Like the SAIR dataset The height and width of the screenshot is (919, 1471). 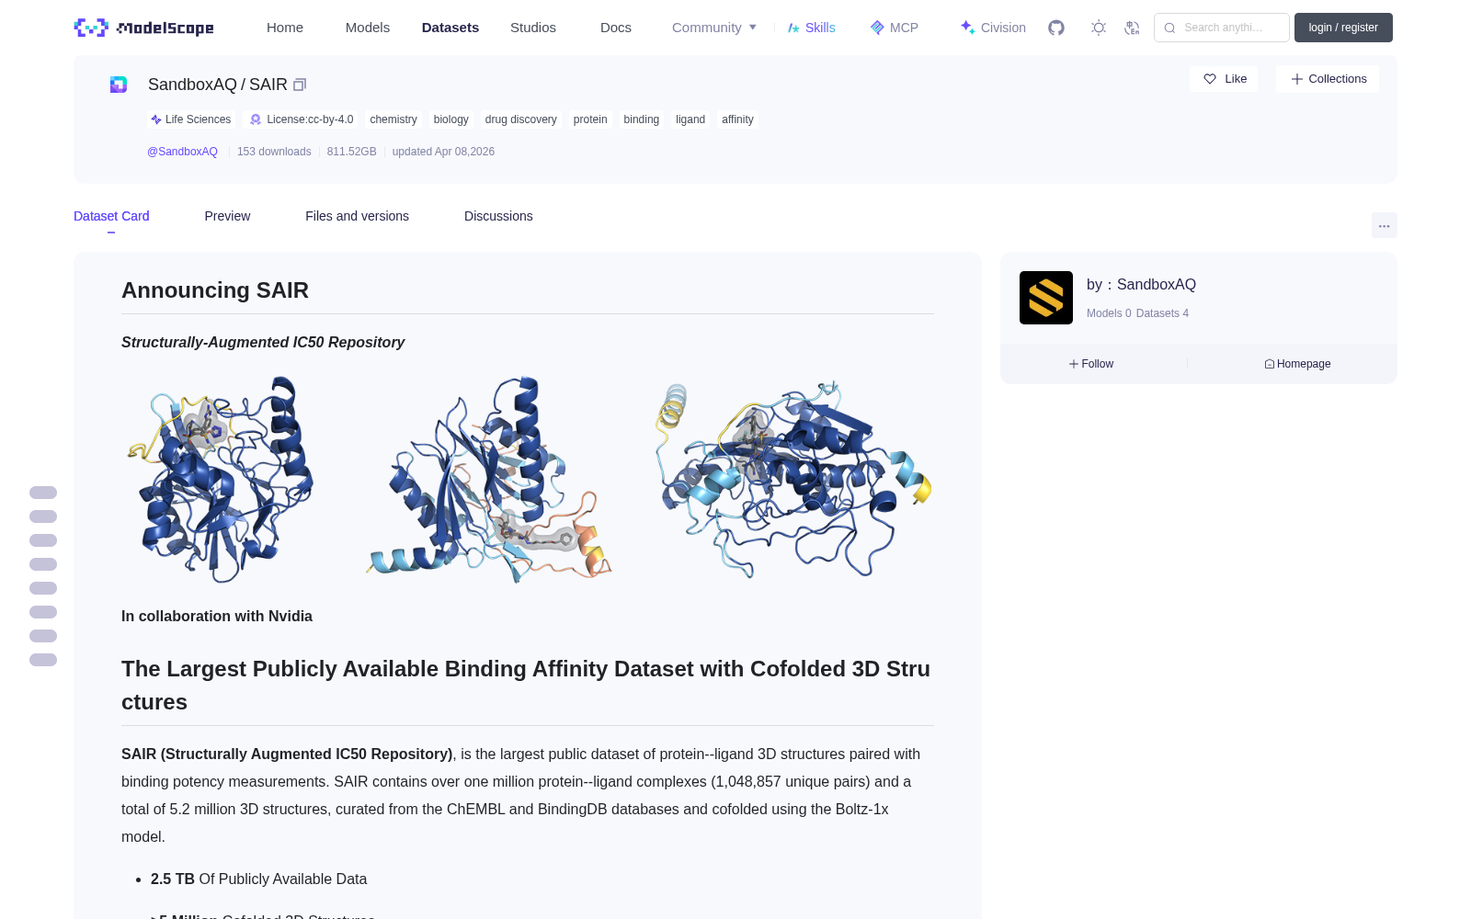coord(1224,79)
